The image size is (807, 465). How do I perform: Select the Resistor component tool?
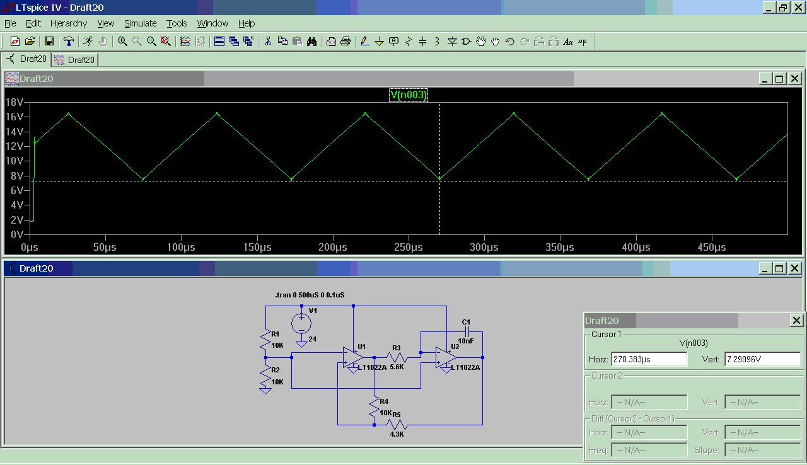tap(408, 42)
